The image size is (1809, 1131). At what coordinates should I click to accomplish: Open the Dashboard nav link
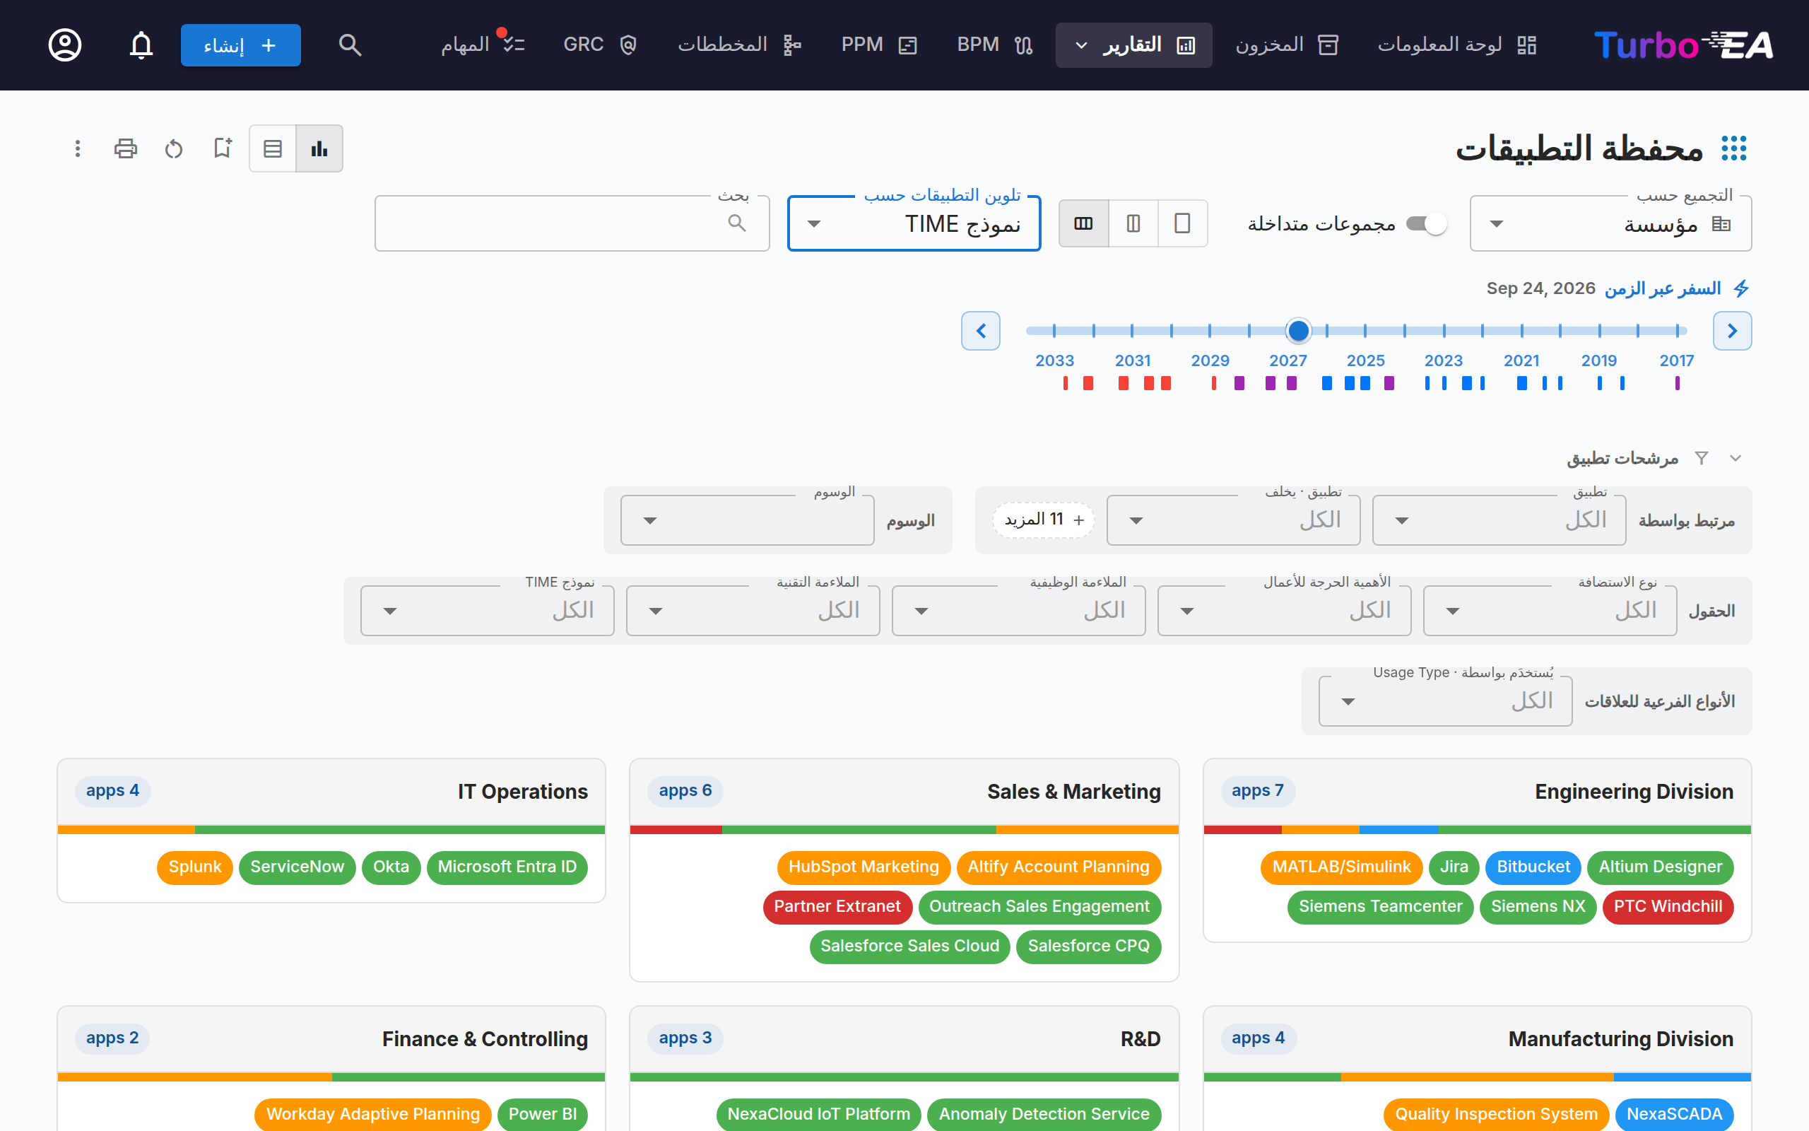pos(1457,45)
